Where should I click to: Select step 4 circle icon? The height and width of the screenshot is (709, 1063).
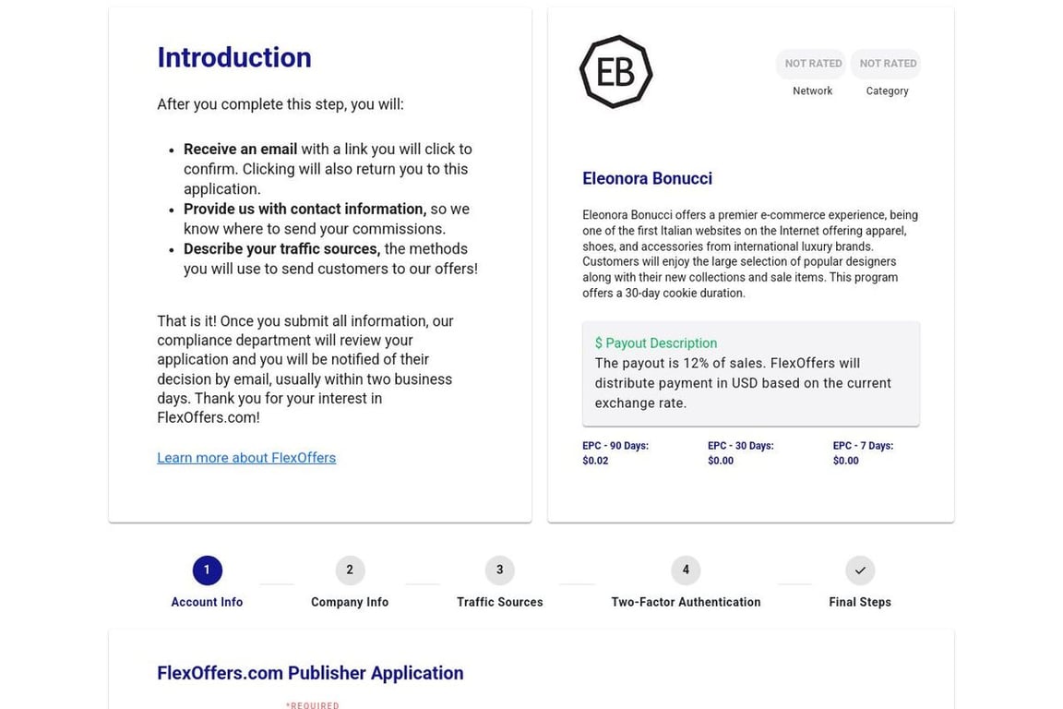coord(686,570)
